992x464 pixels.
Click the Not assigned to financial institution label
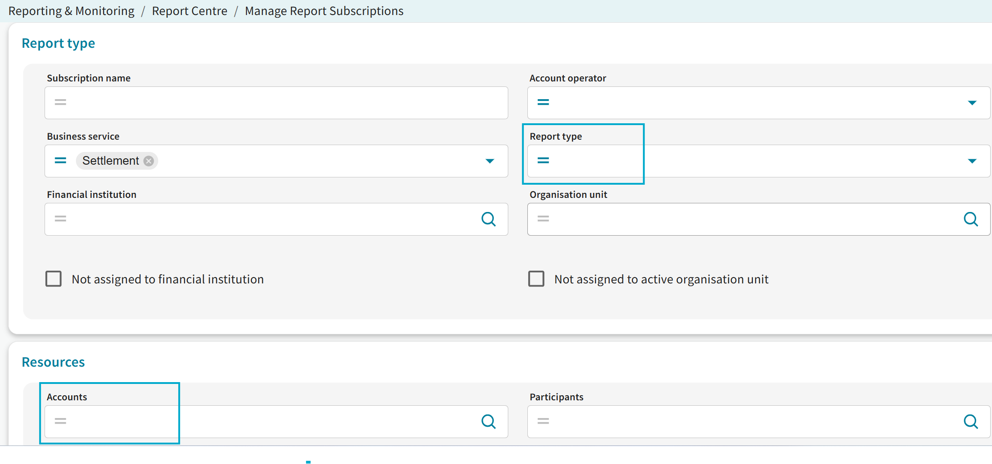168,279
